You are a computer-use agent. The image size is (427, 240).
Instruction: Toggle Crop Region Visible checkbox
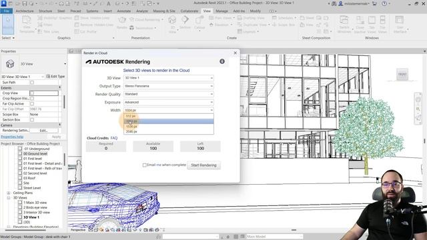coord(32,98)
